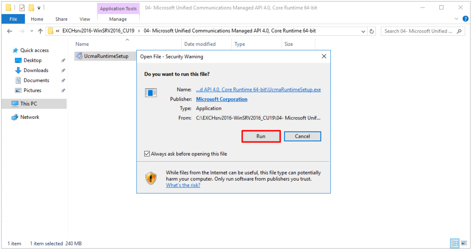Image resolution: width=472 pixels, height=250 pixels.
Task: Expand the address bar history dropdown
Action: pos(364,31)
